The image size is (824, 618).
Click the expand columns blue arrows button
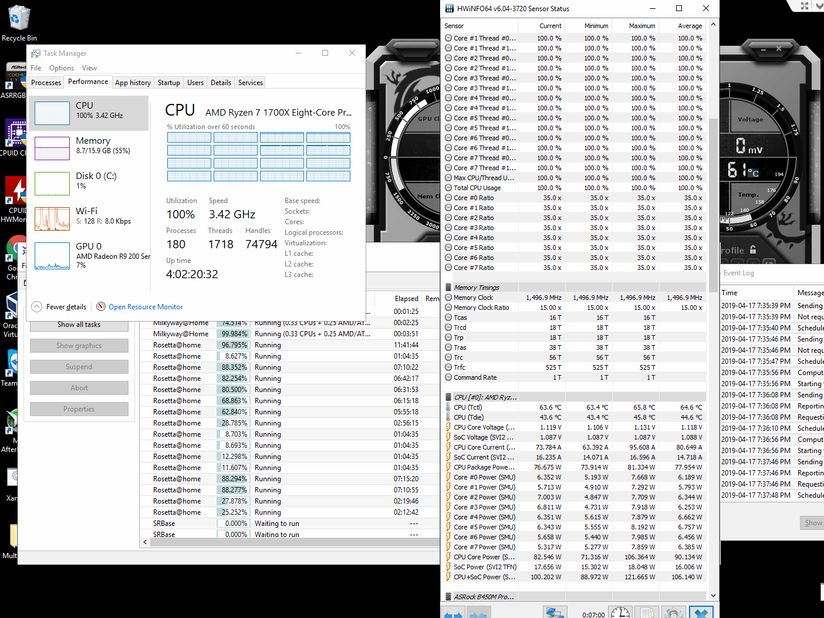452,613
